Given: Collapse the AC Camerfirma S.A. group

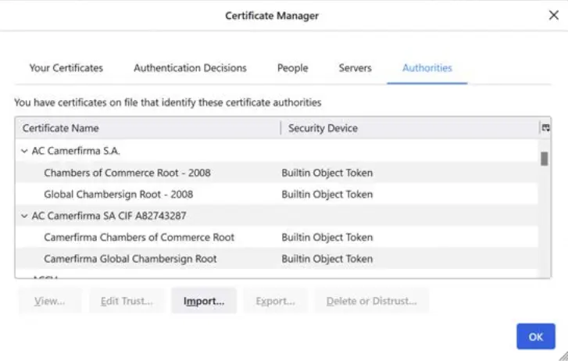Looking at the screenshot, I should (24, 151).
